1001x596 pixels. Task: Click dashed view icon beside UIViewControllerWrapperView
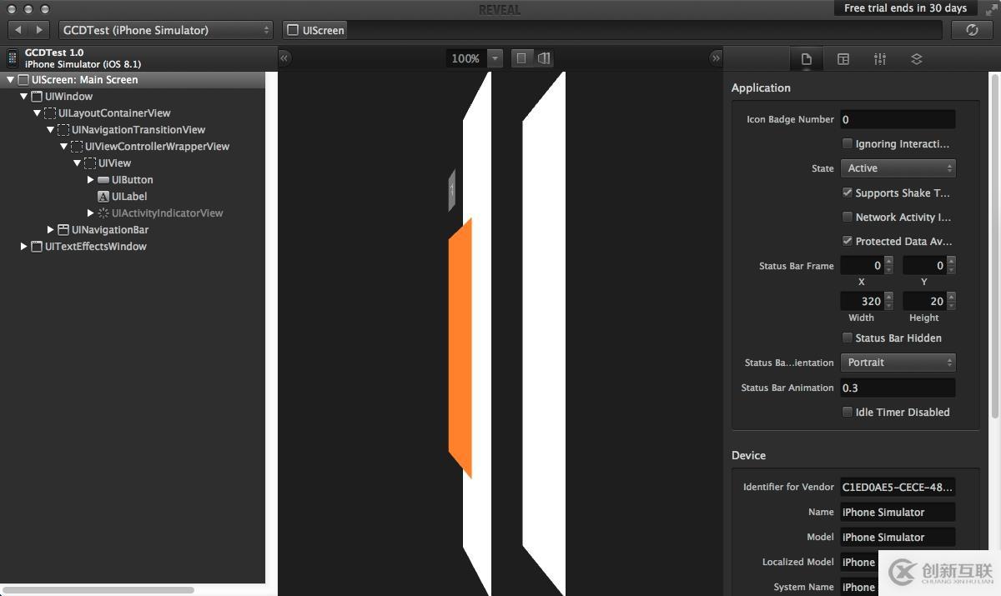pyautogui.click(x=77, y=147)
